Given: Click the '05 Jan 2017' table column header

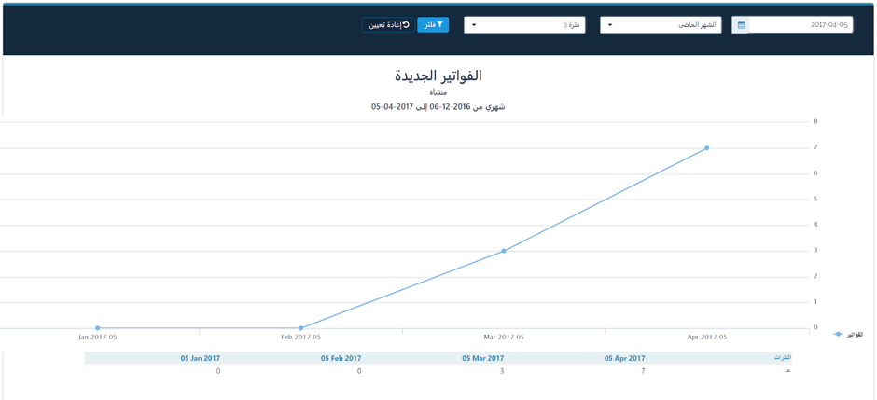Looking at the screenshot, I should click(x=200, y=358).
